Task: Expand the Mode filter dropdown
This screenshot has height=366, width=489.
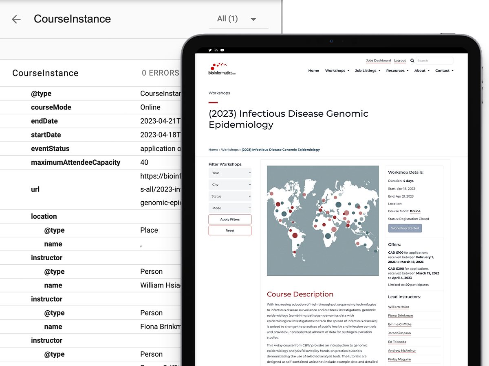Action: [x=230, y=208]
